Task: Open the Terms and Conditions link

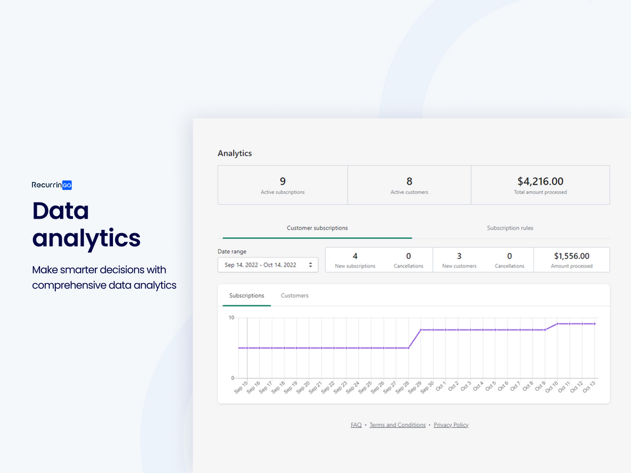Action: pyautogui.click(x=397, y=425)
